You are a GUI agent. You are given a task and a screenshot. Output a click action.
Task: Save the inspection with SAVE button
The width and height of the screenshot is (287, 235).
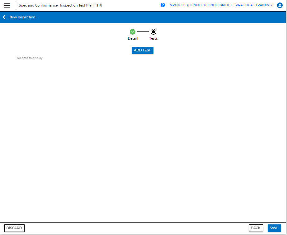point(274,228)
